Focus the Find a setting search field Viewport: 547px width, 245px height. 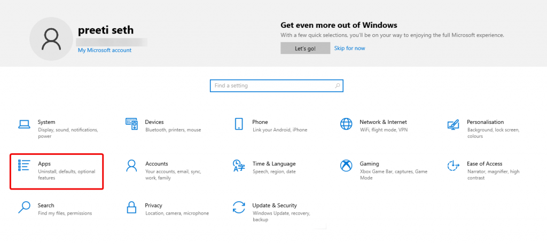[x=277, y=86]
